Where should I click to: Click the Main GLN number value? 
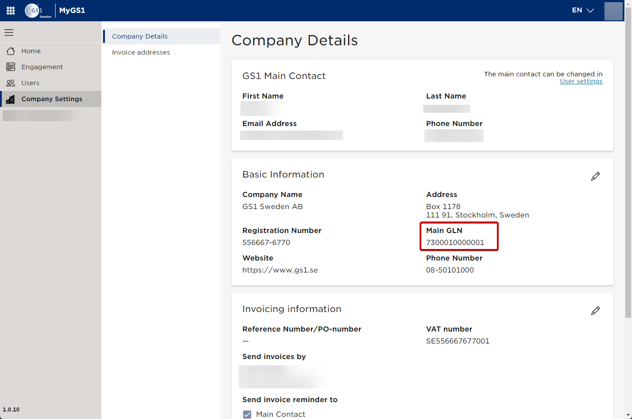pos(455,242)
